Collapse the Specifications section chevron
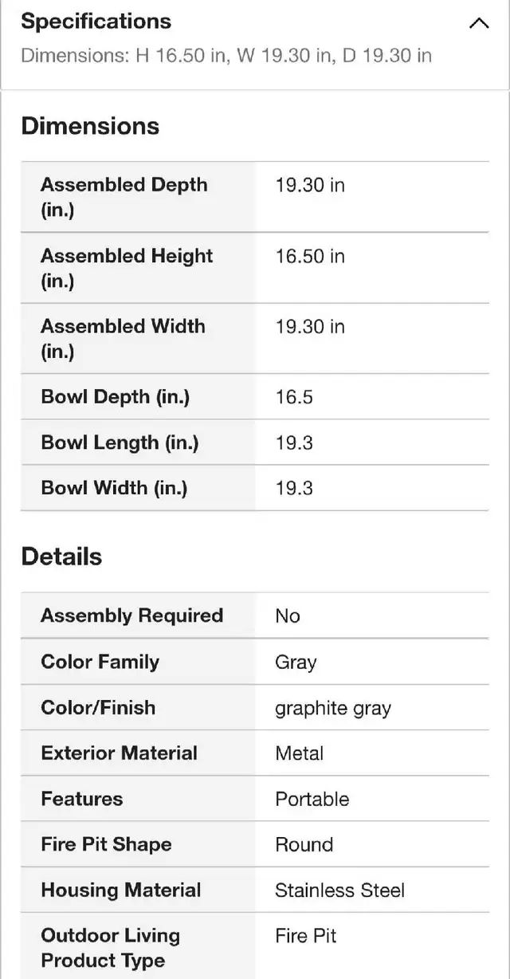The image size is (510, 979). [479, 23]
